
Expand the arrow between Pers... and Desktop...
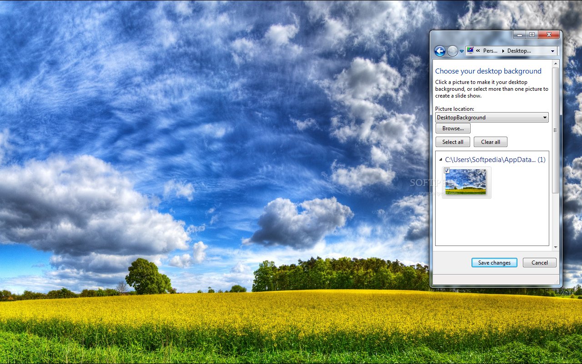click(503, 51)
